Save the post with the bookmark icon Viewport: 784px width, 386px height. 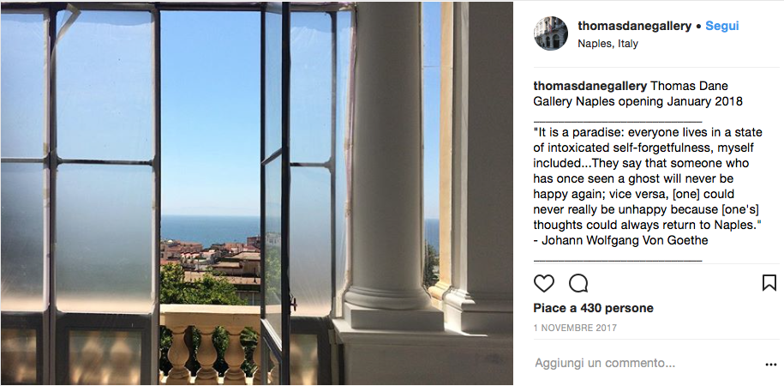(769, 283)
